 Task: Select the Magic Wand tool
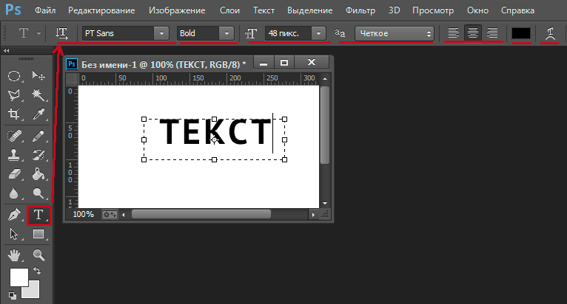[38, 95]
